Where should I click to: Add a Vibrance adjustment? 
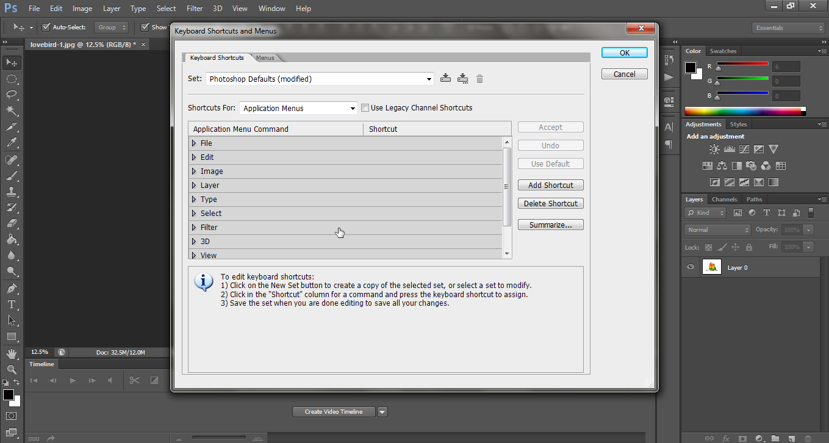pyautogui.click(x=773, y=149)
